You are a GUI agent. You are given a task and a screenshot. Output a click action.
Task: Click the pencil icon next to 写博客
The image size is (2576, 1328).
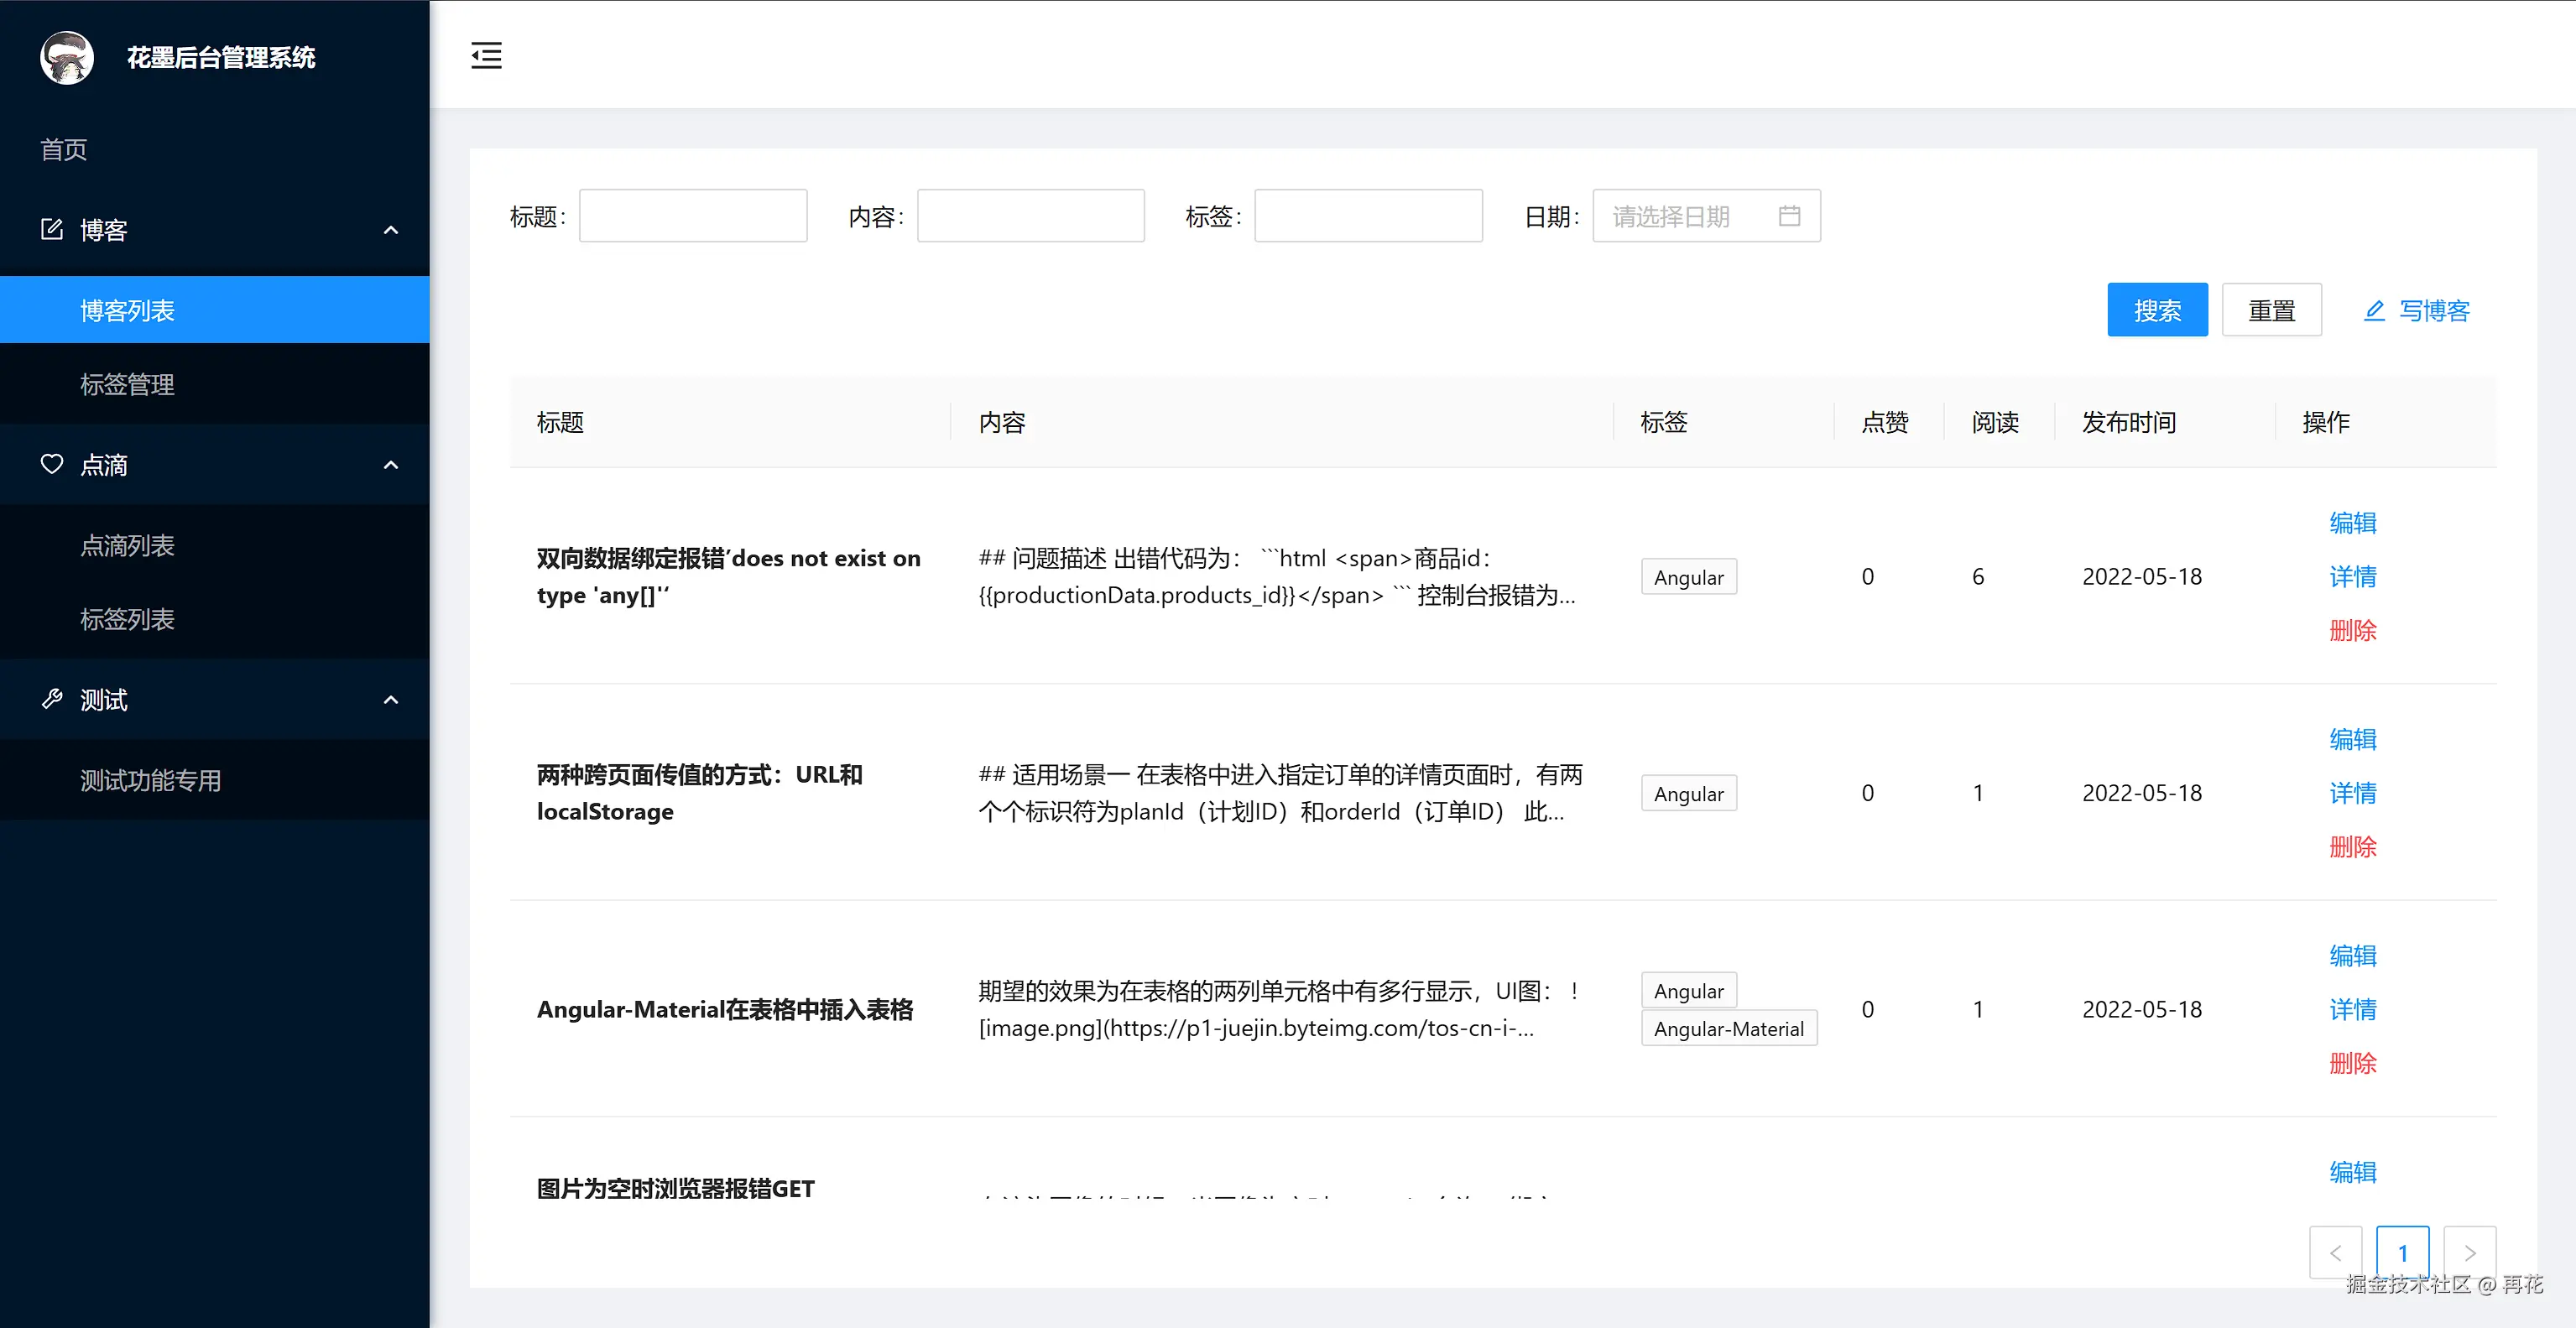point(2374,311)
